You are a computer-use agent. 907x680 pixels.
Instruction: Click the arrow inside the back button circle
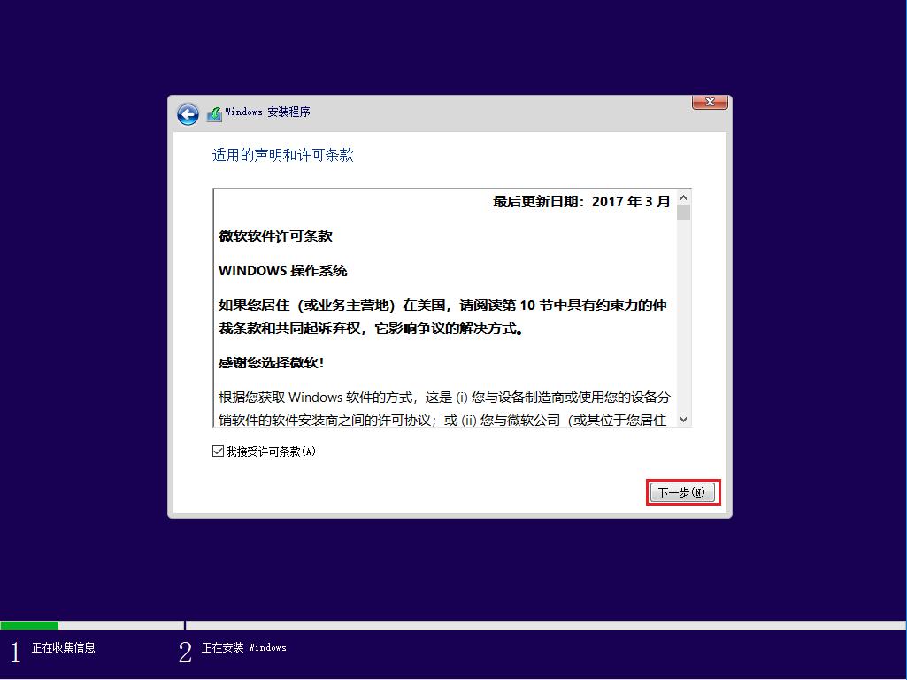pyautogui.click(x=188, y=114)
